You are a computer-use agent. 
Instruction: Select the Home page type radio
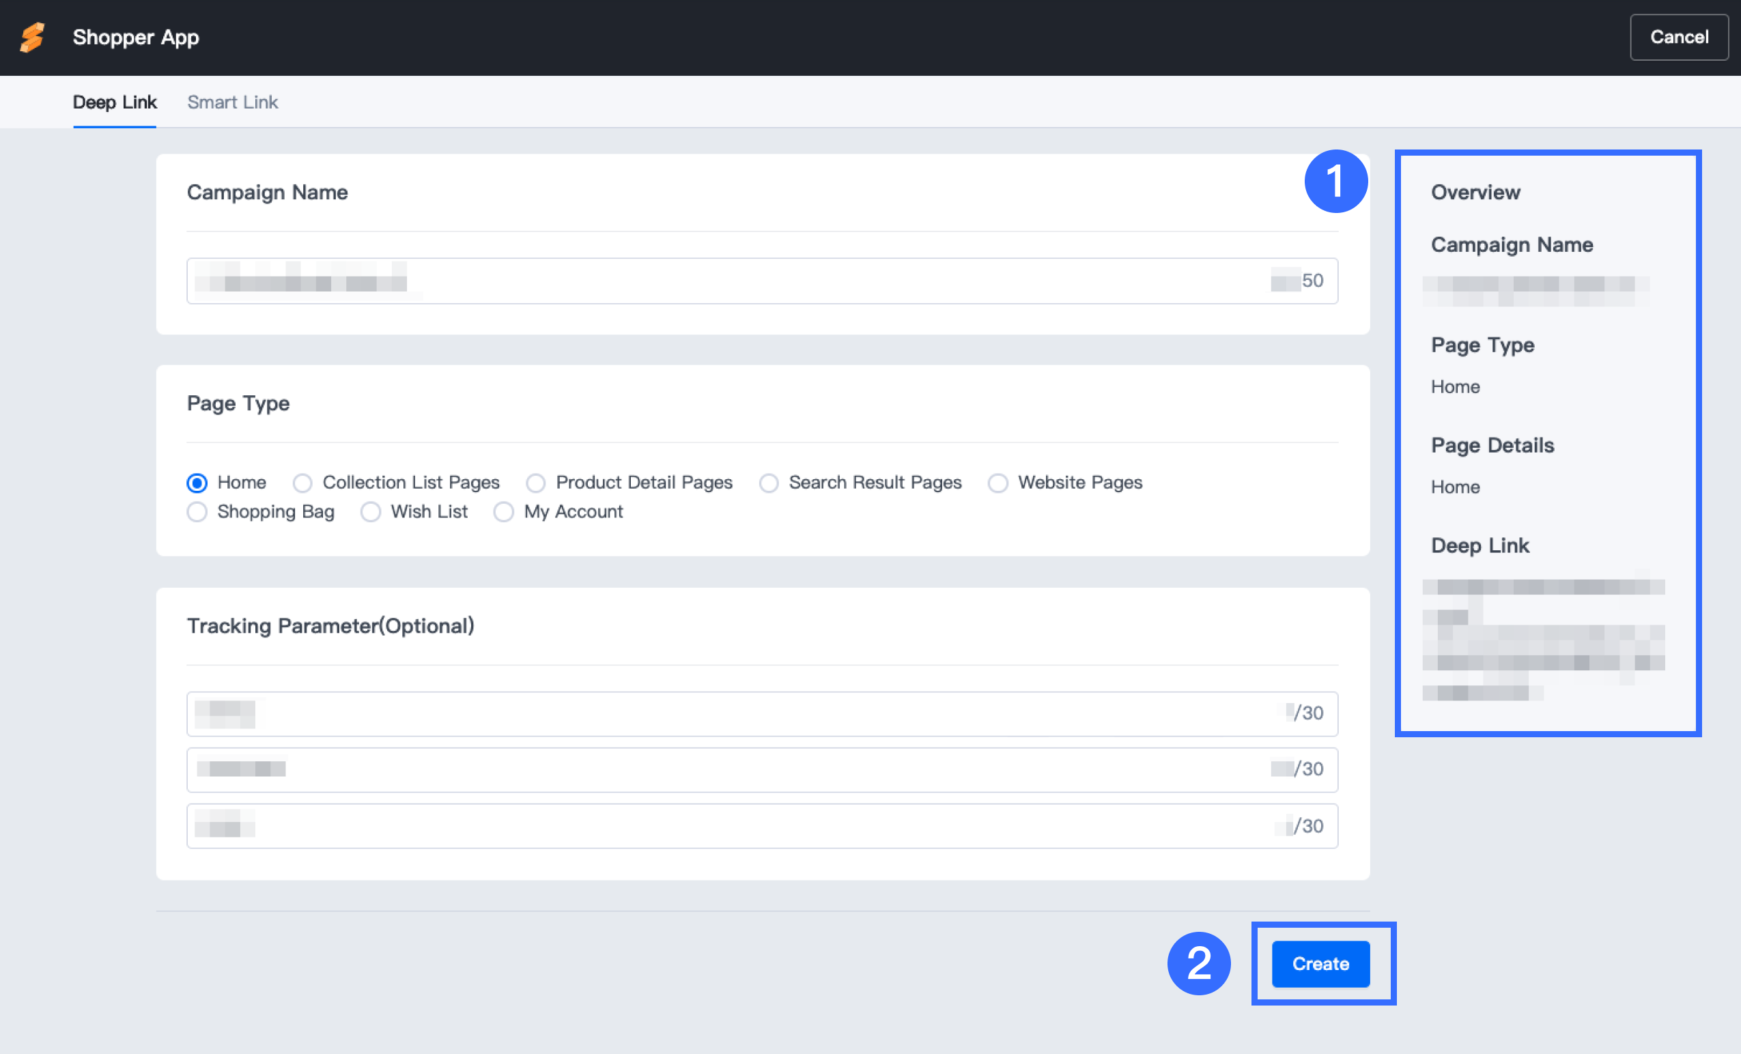coord(197,483)
